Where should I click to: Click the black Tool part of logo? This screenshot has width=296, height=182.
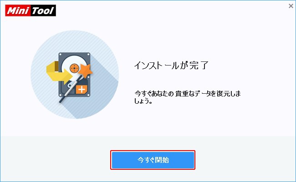[x=43, y=10]
